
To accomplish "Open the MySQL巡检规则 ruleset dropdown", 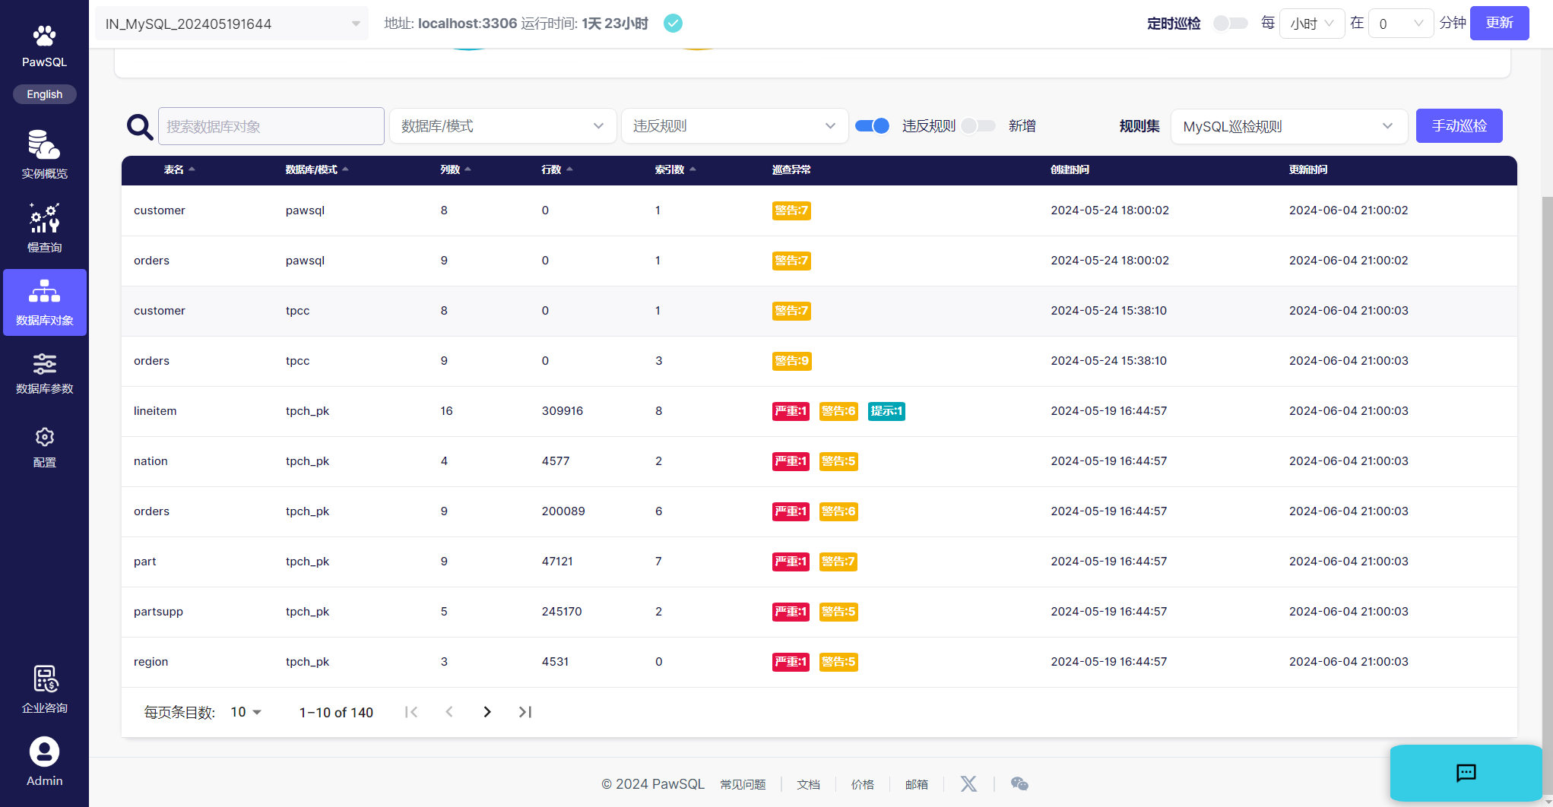I will 1288,126.
